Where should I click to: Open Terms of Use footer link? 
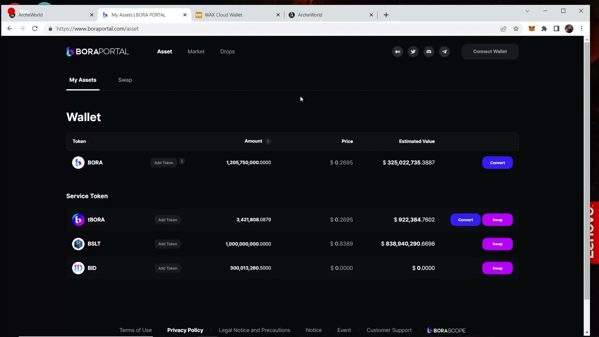[135, 330]
